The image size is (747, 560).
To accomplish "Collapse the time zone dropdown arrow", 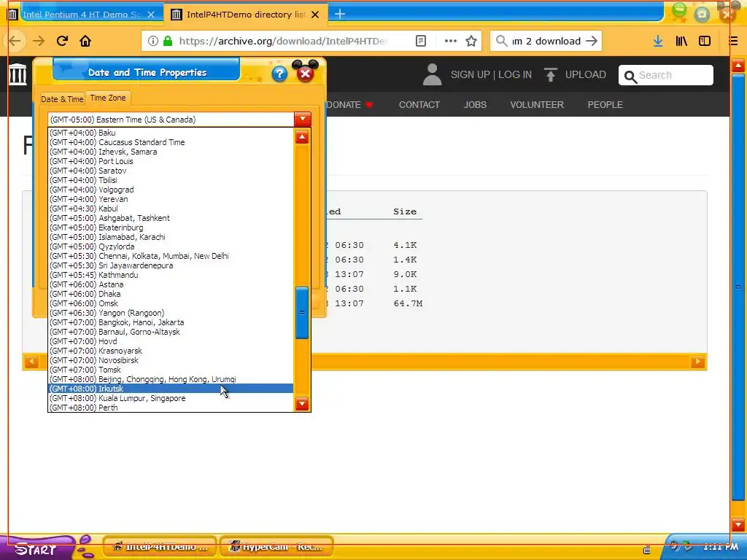I will tap(303, 119).
